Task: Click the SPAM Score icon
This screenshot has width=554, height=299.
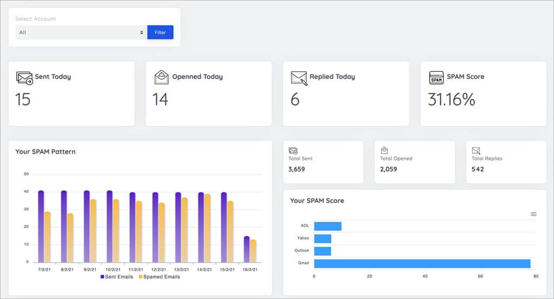Action: point(436,77)
